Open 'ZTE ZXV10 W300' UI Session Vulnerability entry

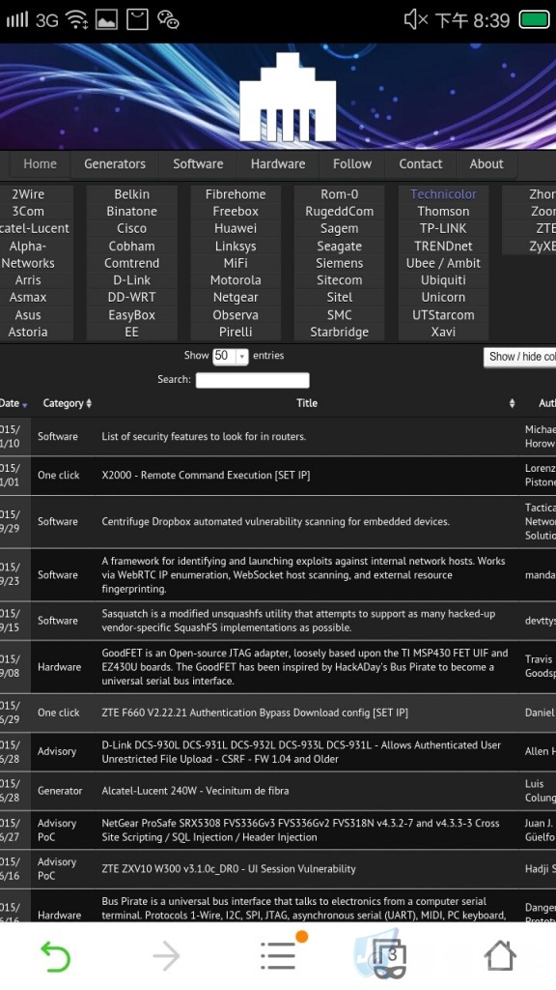click(x=228, y=869)
